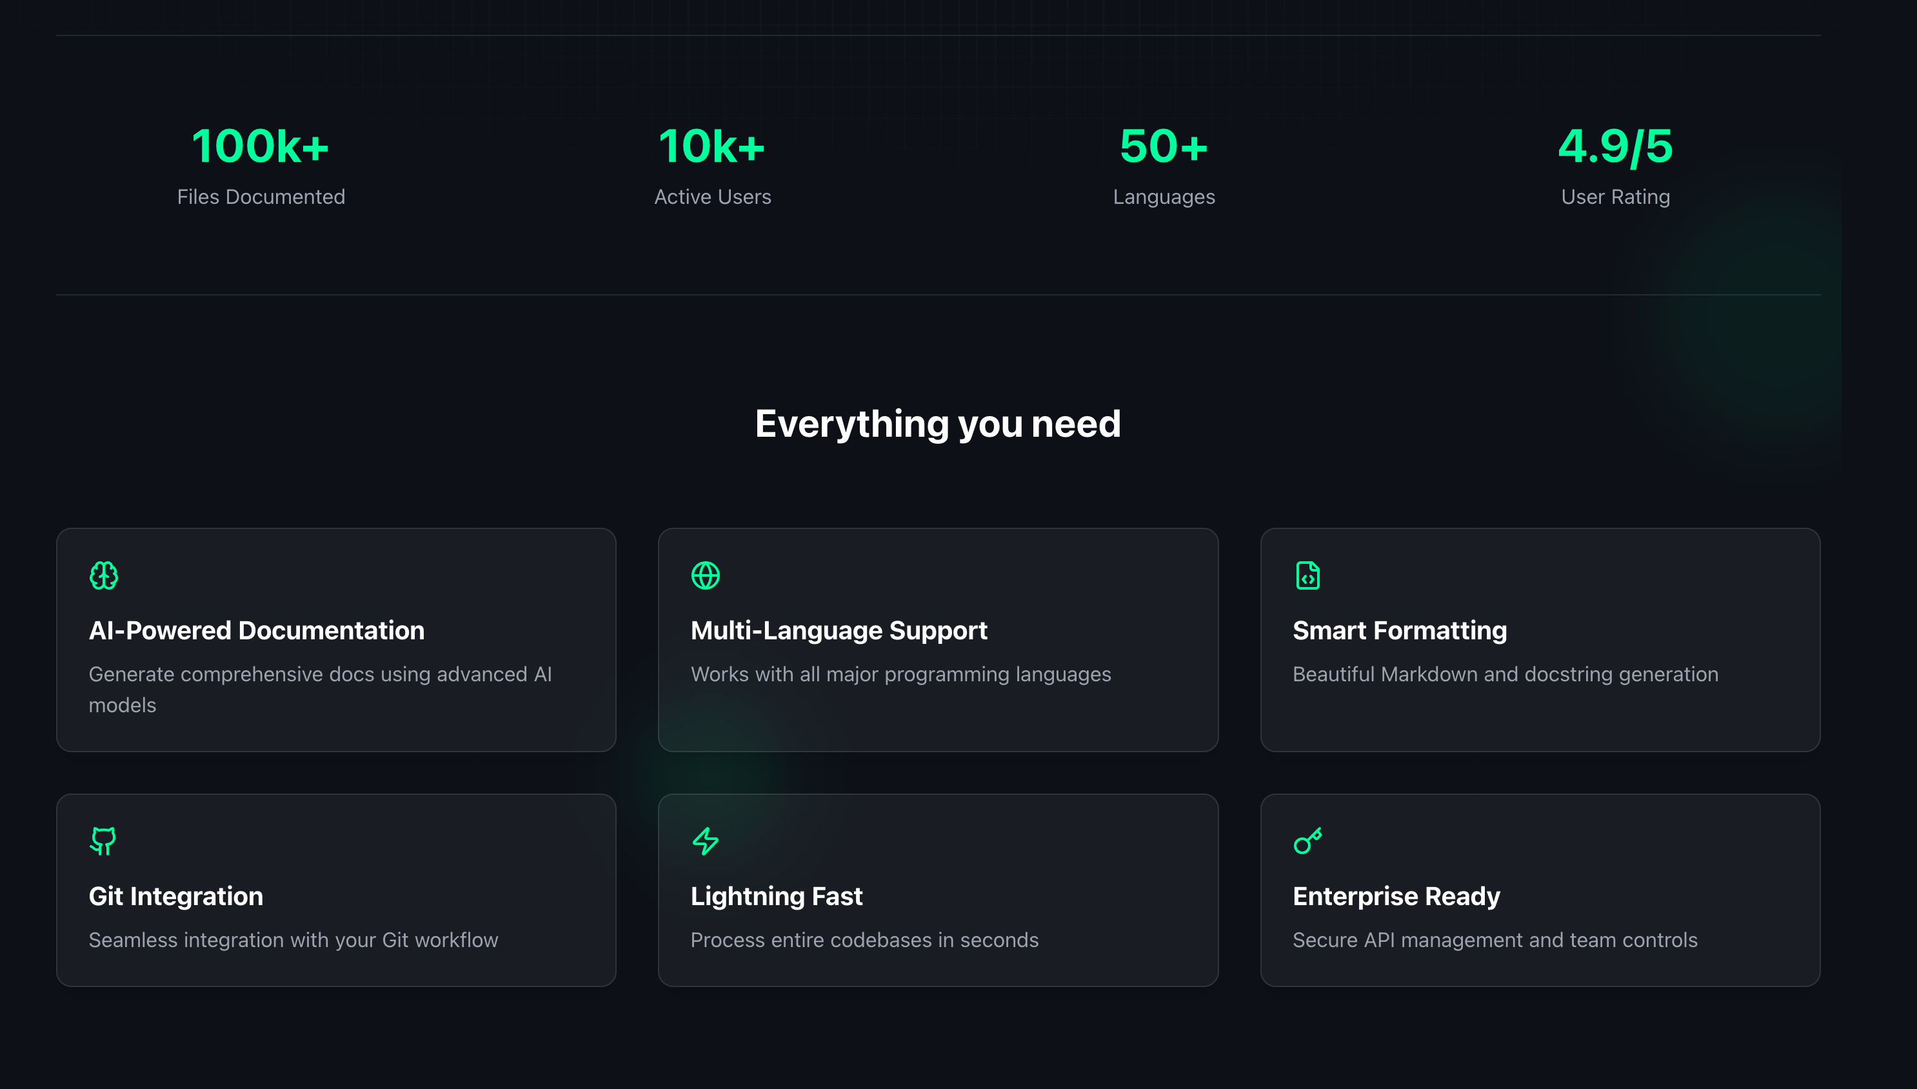Image resolution: width=1917 pixels, height=1089 pixels.
Task: Select the Multi-Language Support heading
Action: pos(839,630)
